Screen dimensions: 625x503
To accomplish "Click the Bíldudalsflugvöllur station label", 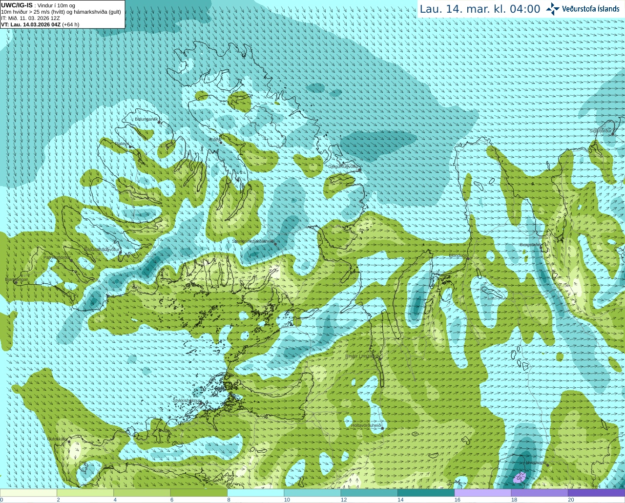I will pyautogui.click(x=102, y=249).
